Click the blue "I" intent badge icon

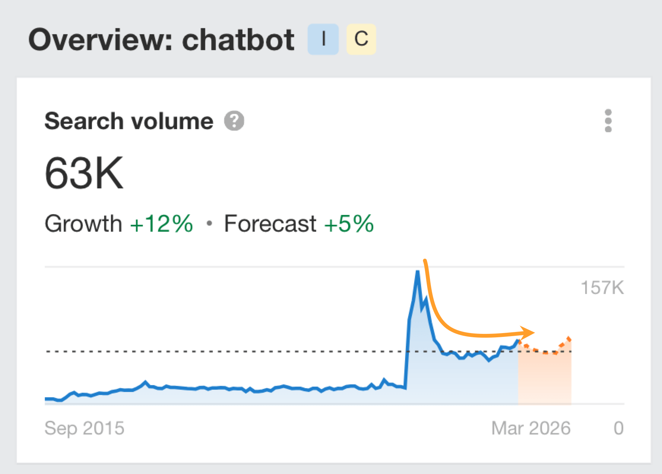(323, 39)
